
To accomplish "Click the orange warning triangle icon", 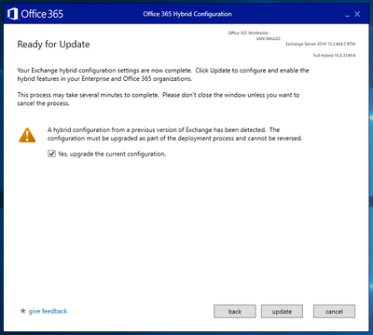I will click(27, 135).
